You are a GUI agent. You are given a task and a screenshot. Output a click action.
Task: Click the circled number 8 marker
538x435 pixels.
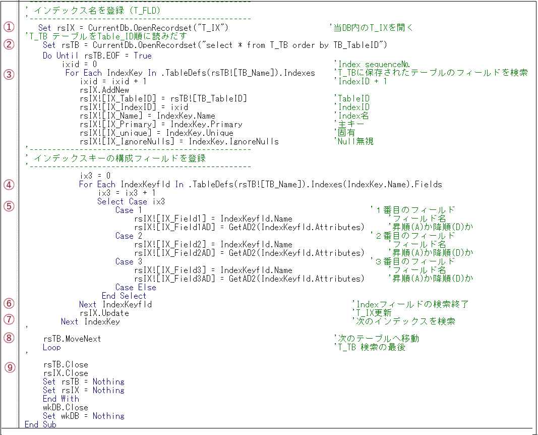click(x=9, y=338)
